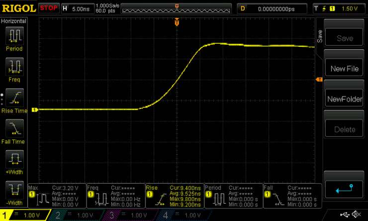Screen dimensions: 368x221
Task: Click the waveform memory position bar
Action: point(176,8)
